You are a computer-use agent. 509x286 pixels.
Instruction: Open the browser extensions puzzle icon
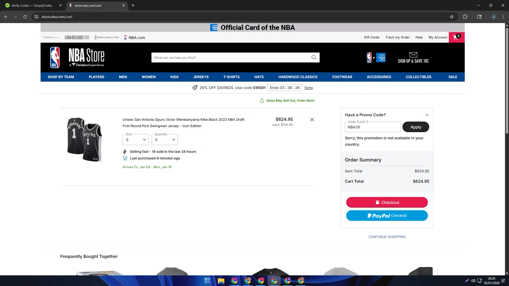[465, 17]
